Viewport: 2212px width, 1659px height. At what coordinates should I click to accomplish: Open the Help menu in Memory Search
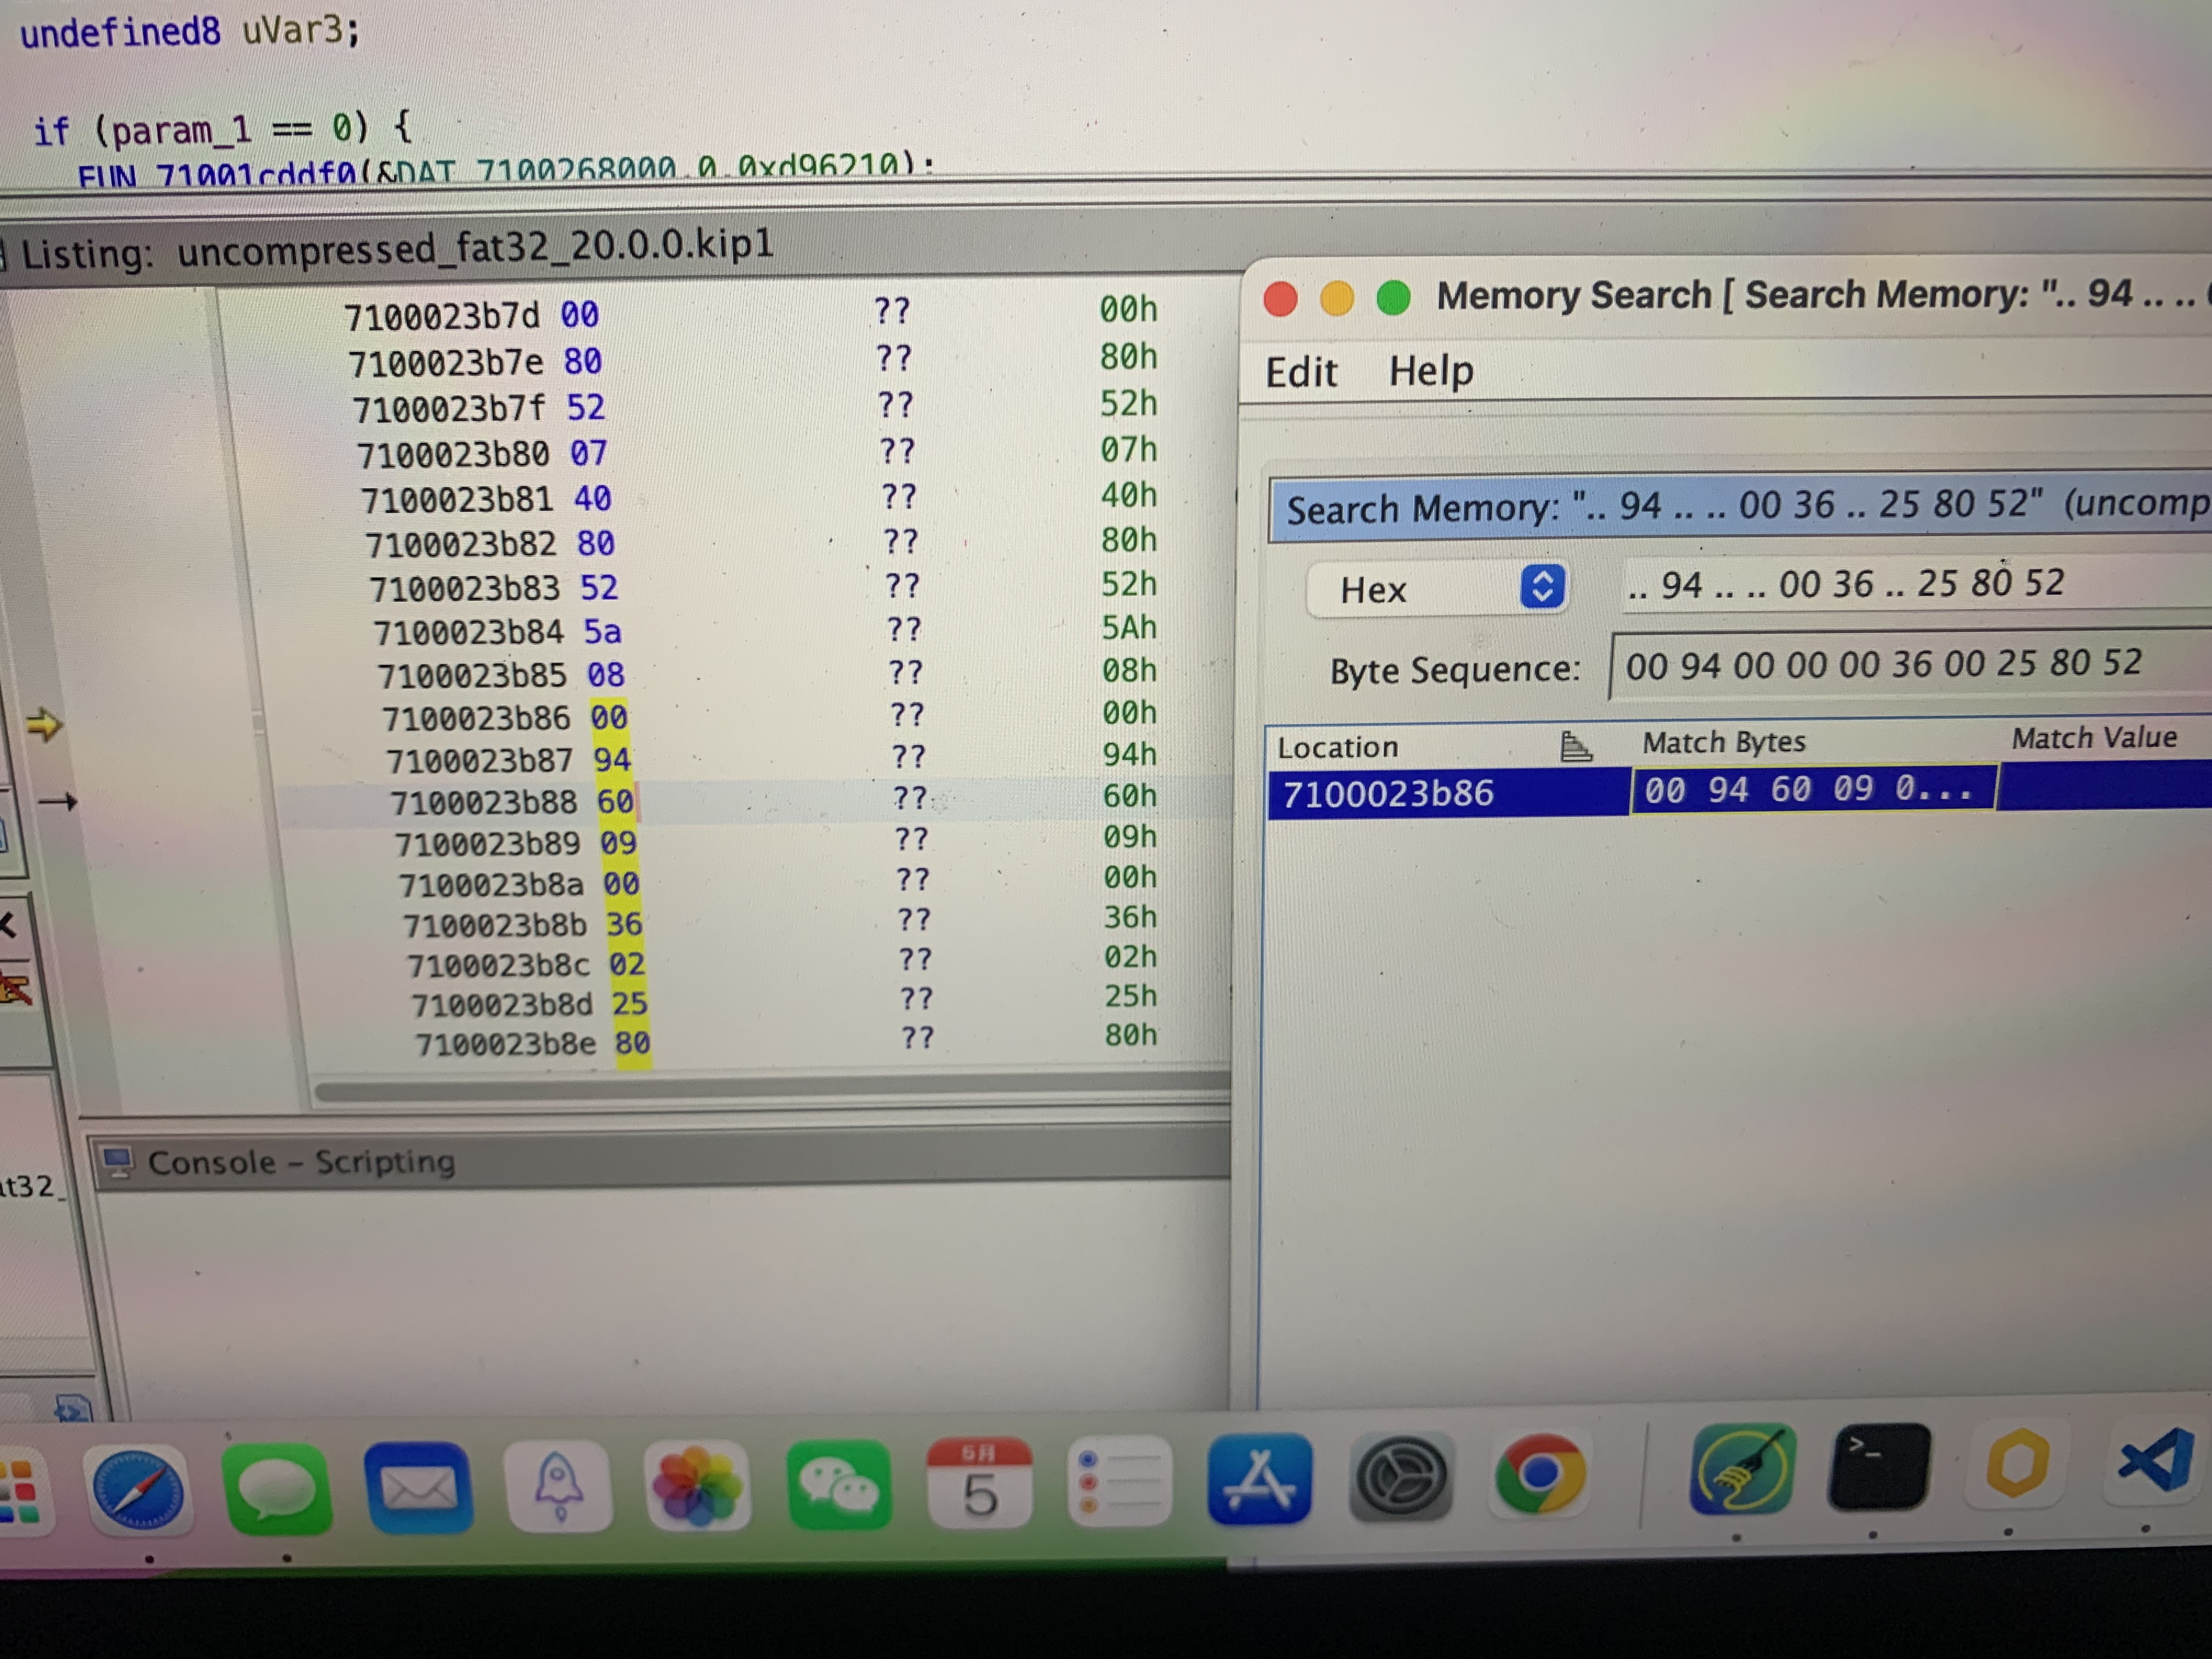click(1431, 371)
